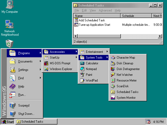Screen dimensions: 167x125
Task: Sort by the Name column header
Action: point(97,16)
